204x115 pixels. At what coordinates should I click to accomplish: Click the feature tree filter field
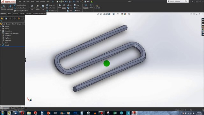(x=13, y=21)
